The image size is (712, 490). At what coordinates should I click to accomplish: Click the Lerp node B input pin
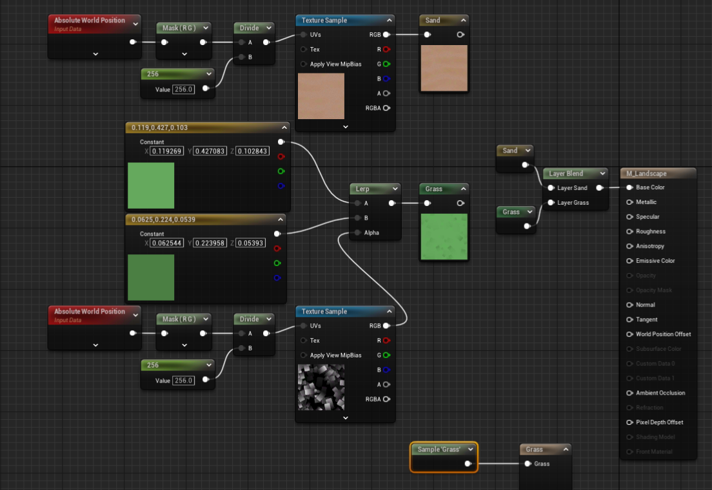click(358, 218)
